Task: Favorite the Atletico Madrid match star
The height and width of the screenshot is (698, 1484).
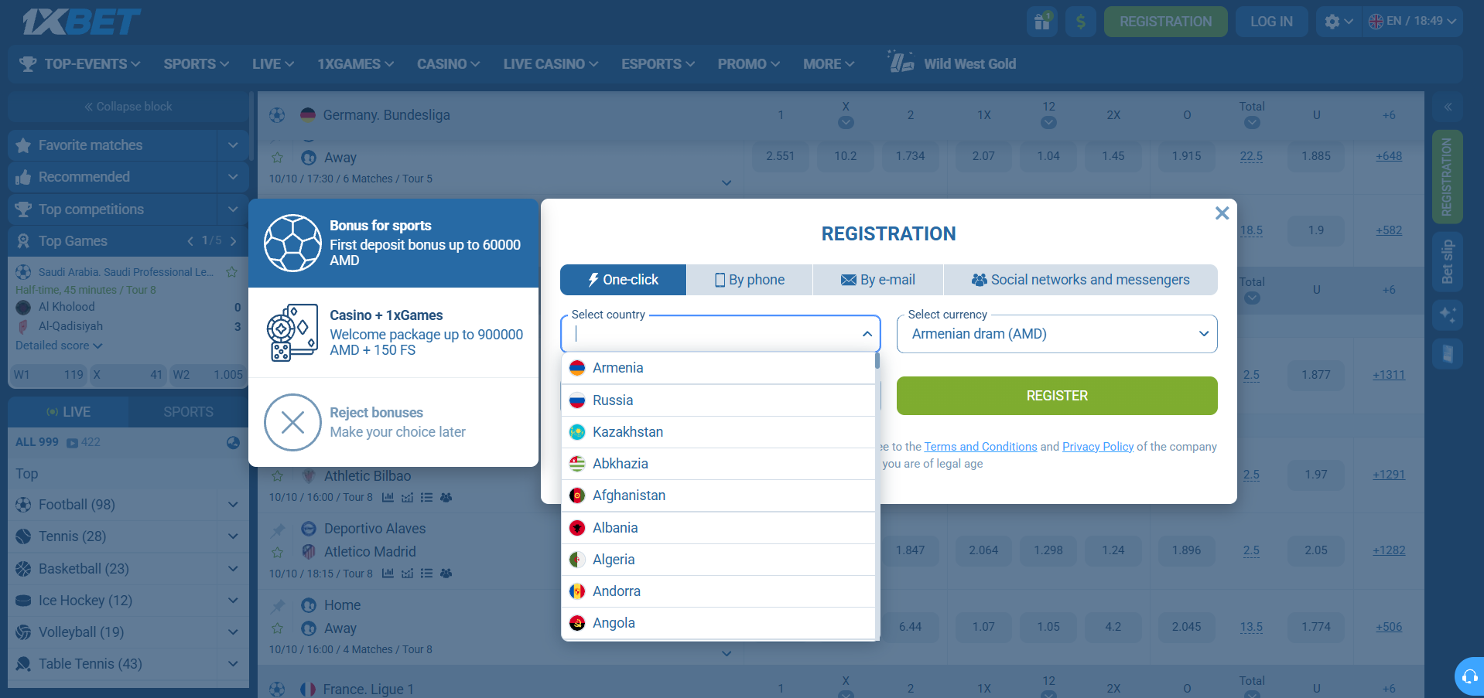Action: coord(278,552)
